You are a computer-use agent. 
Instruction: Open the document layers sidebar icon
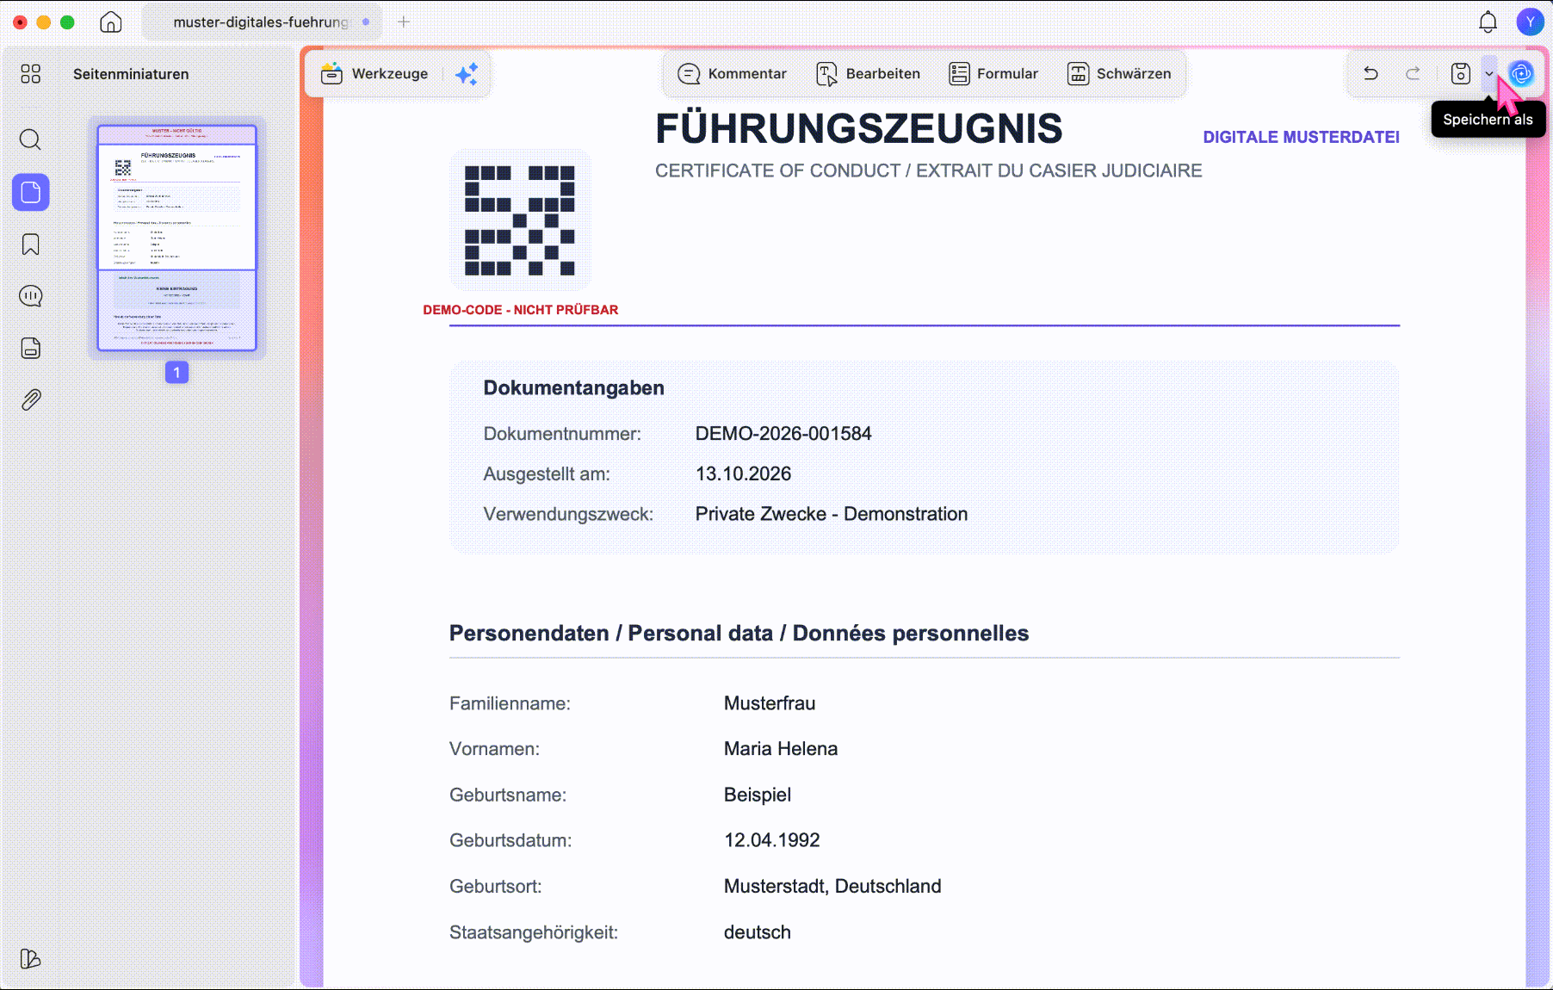point(31,348)
